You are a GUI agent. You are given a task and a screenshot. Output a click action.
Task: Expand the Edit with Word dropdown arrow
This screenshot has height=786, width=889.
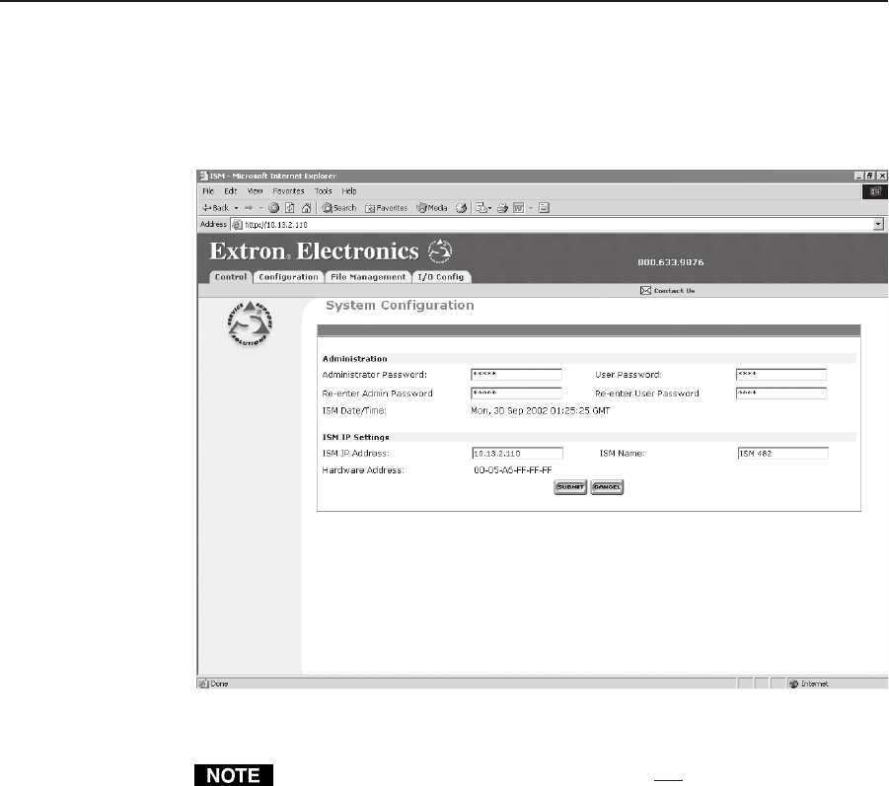[x=531, y=208]
